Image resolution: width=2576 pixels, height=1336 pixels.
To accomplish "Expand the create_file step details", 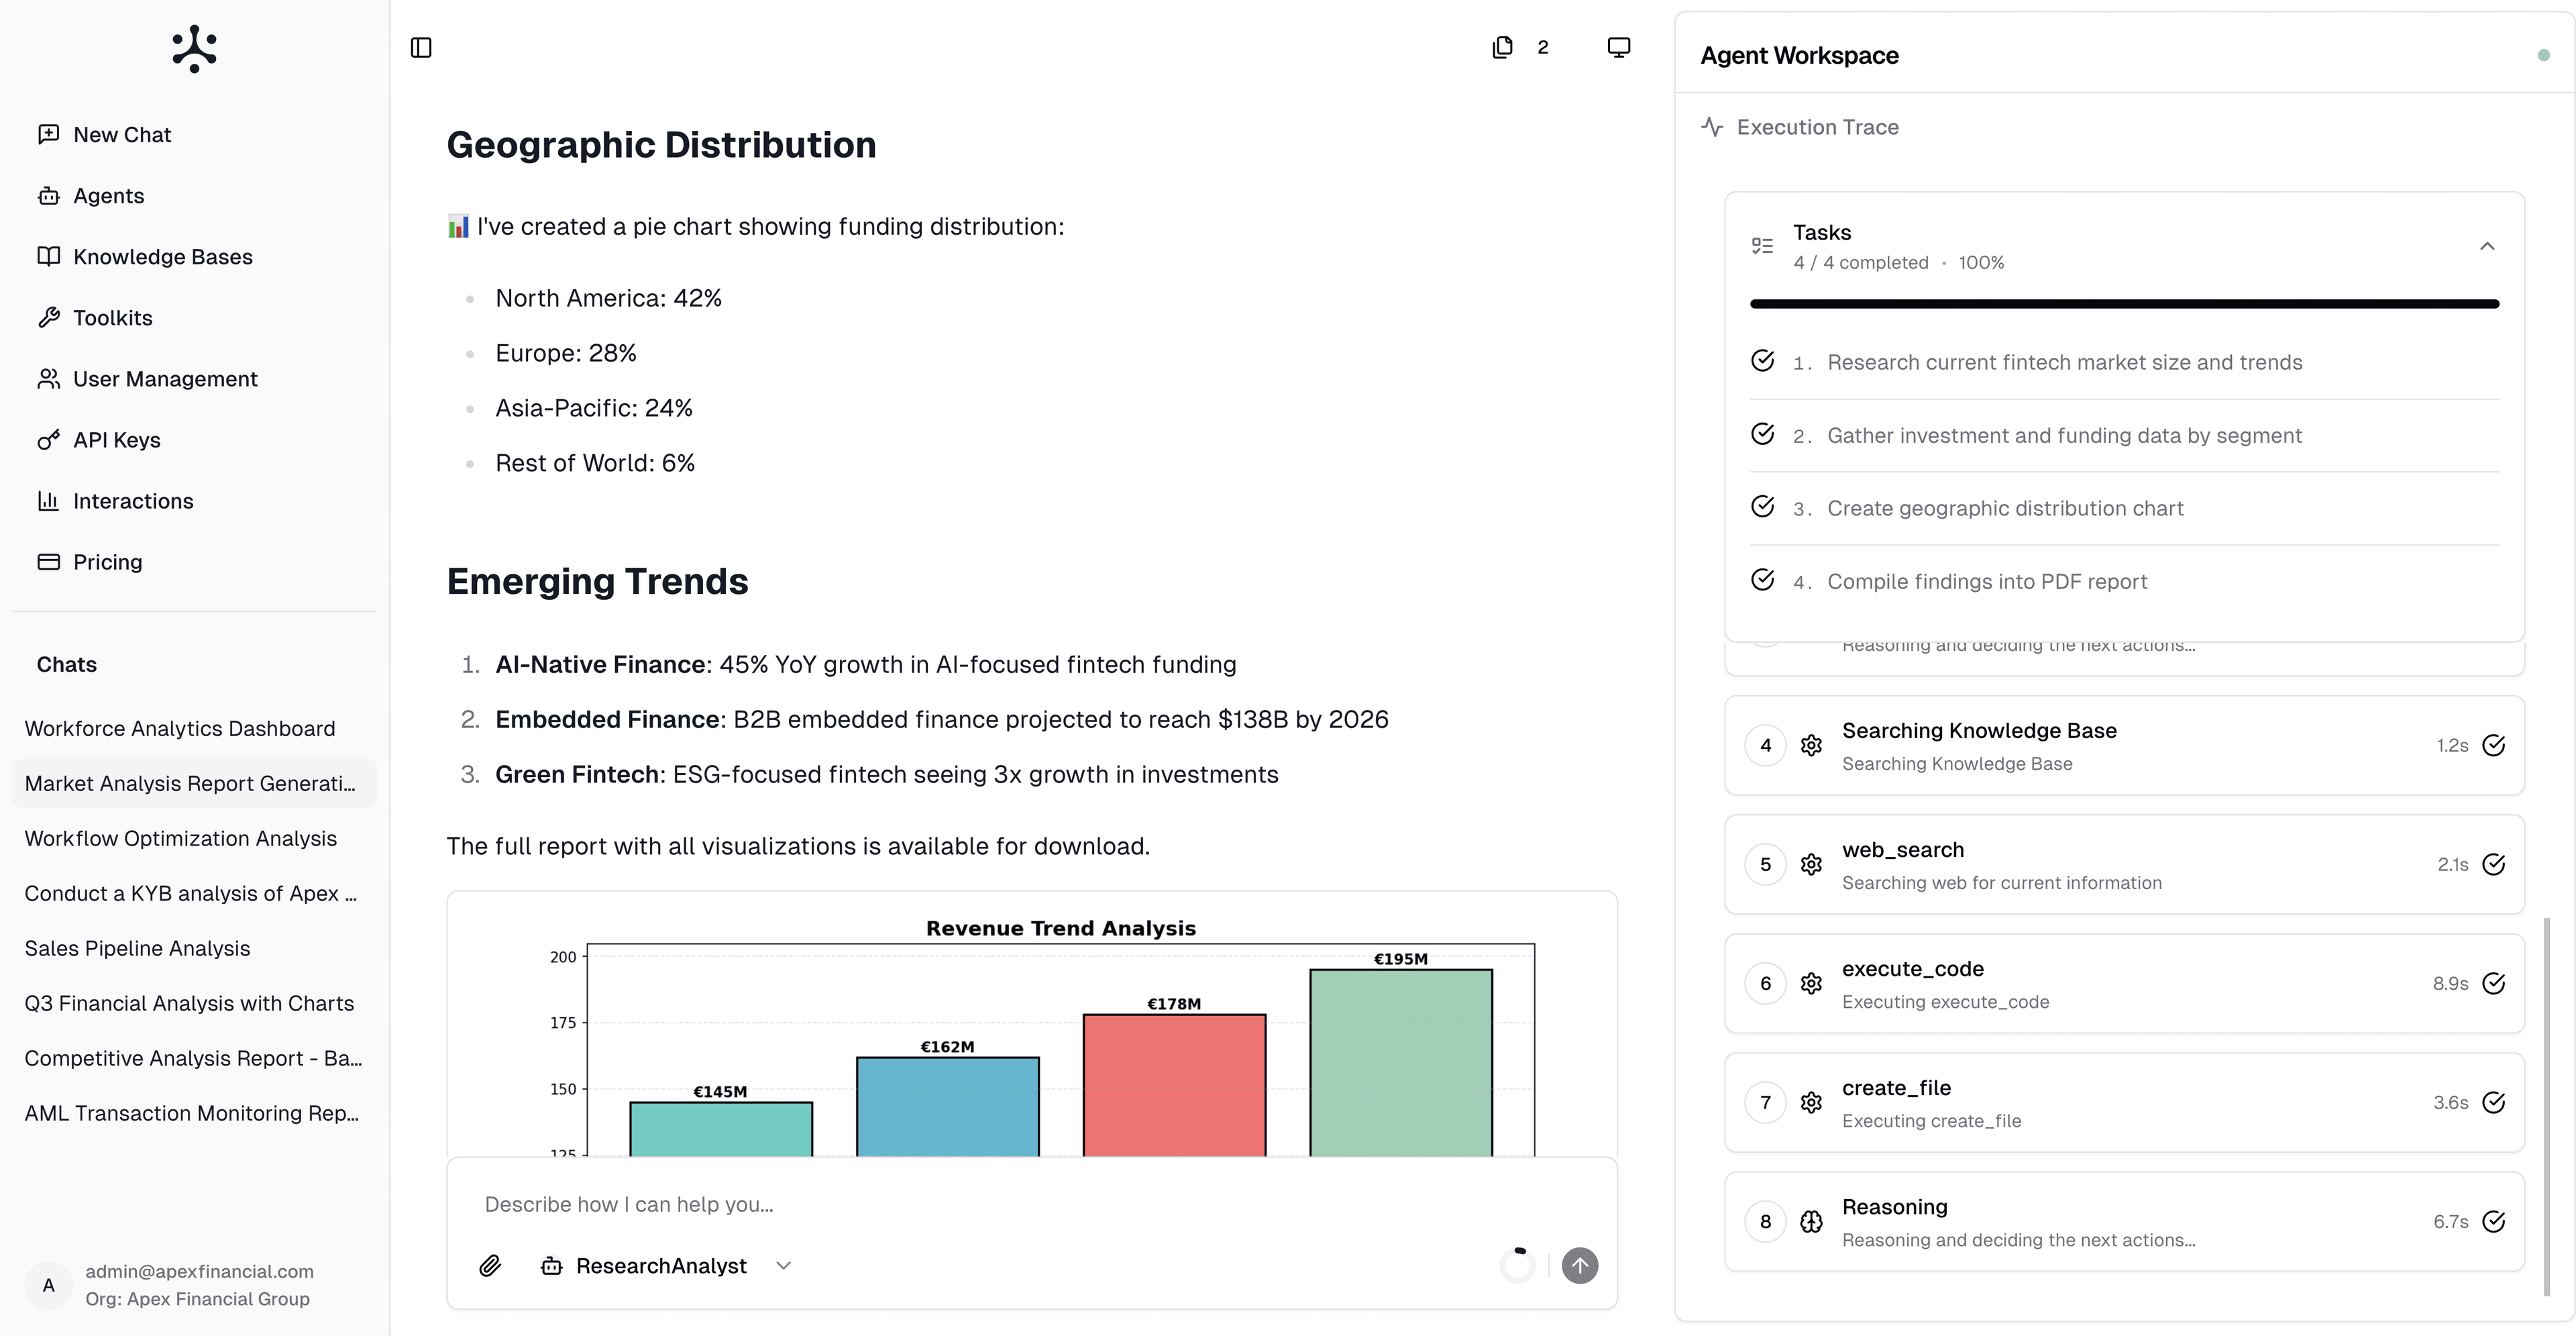I will point(2124,1102).
